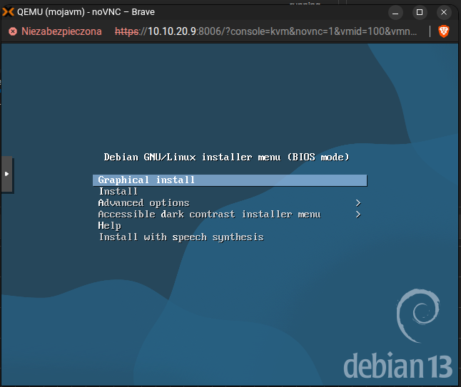The image size is (461, 387).
Task: Click the red insecure connection warning icon
Action: [x=12, y=31]
